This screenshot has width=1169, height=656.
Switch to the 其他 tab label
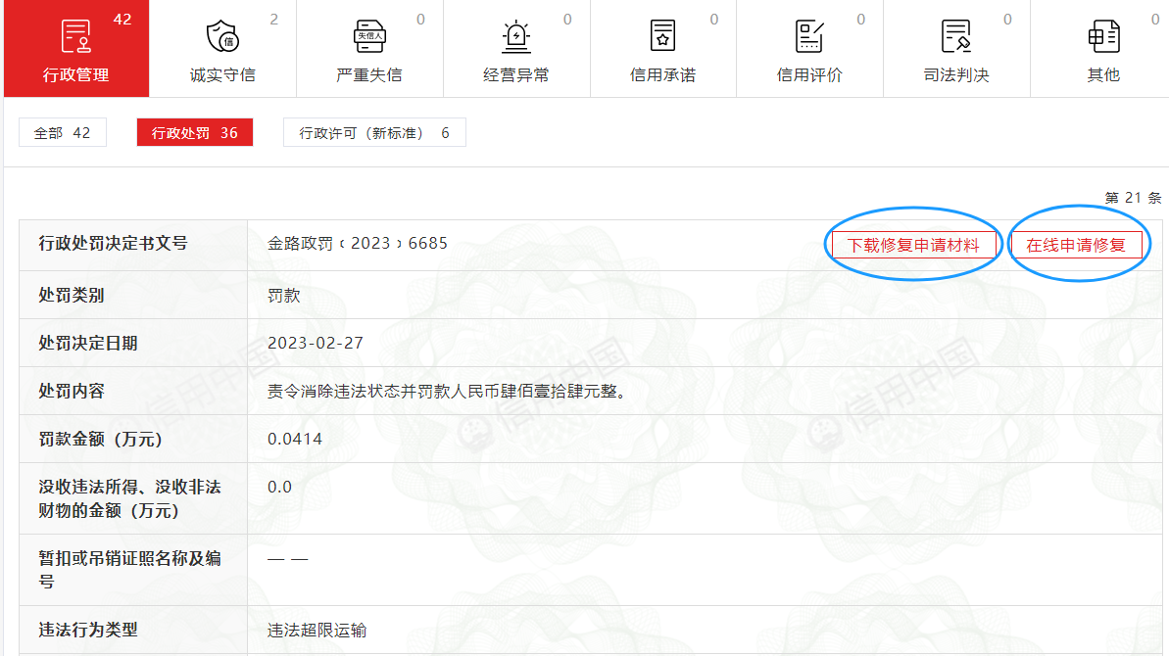tap(1103, 75)
